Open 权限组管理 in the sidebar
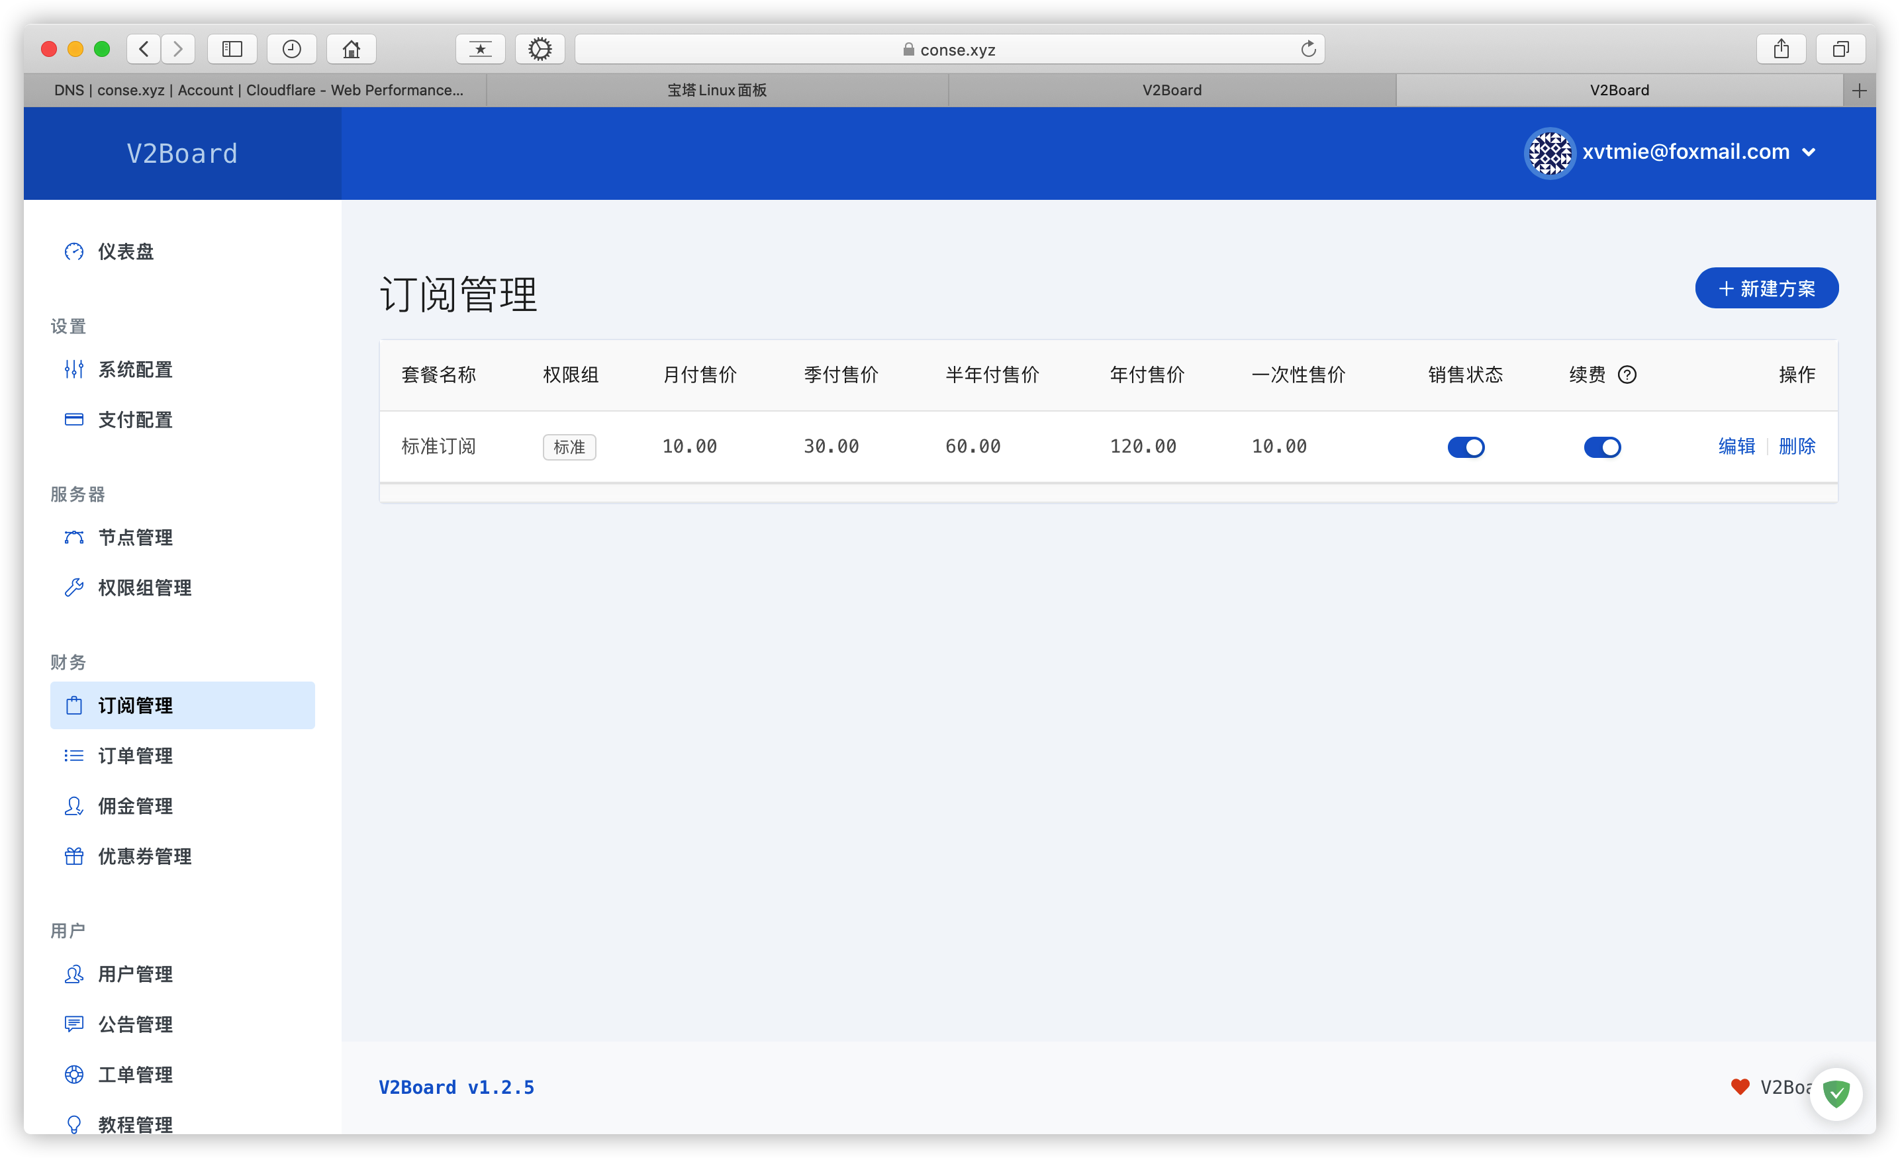 point(183,588)
